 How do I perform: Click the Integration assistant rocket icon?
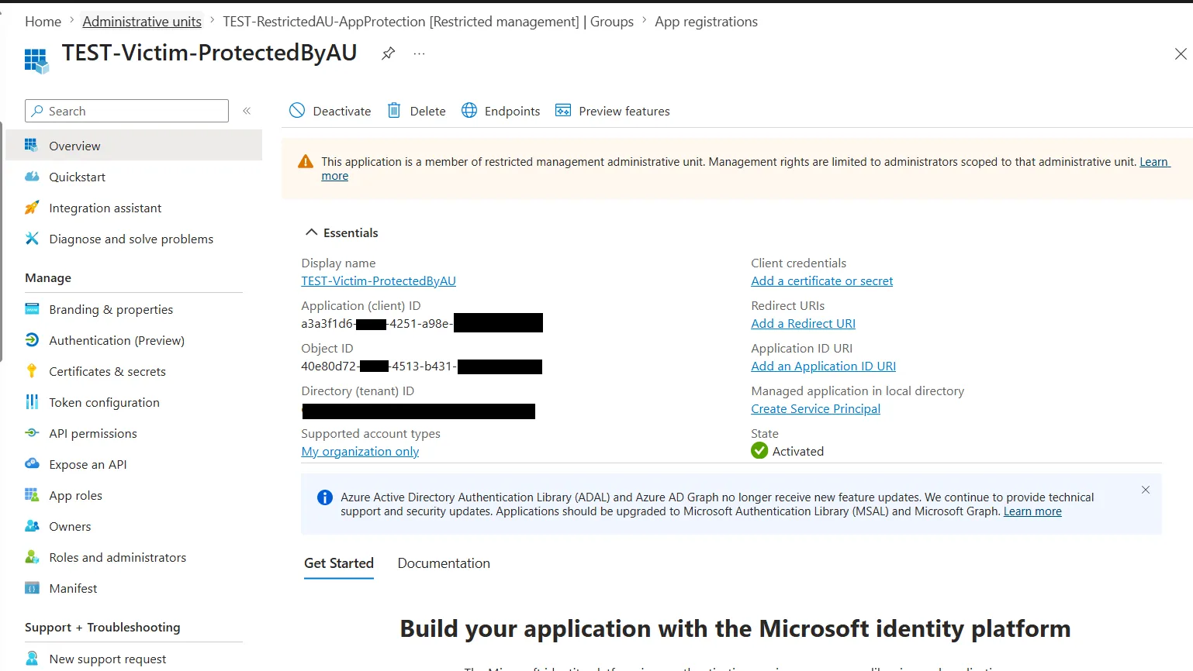(32, 207)
